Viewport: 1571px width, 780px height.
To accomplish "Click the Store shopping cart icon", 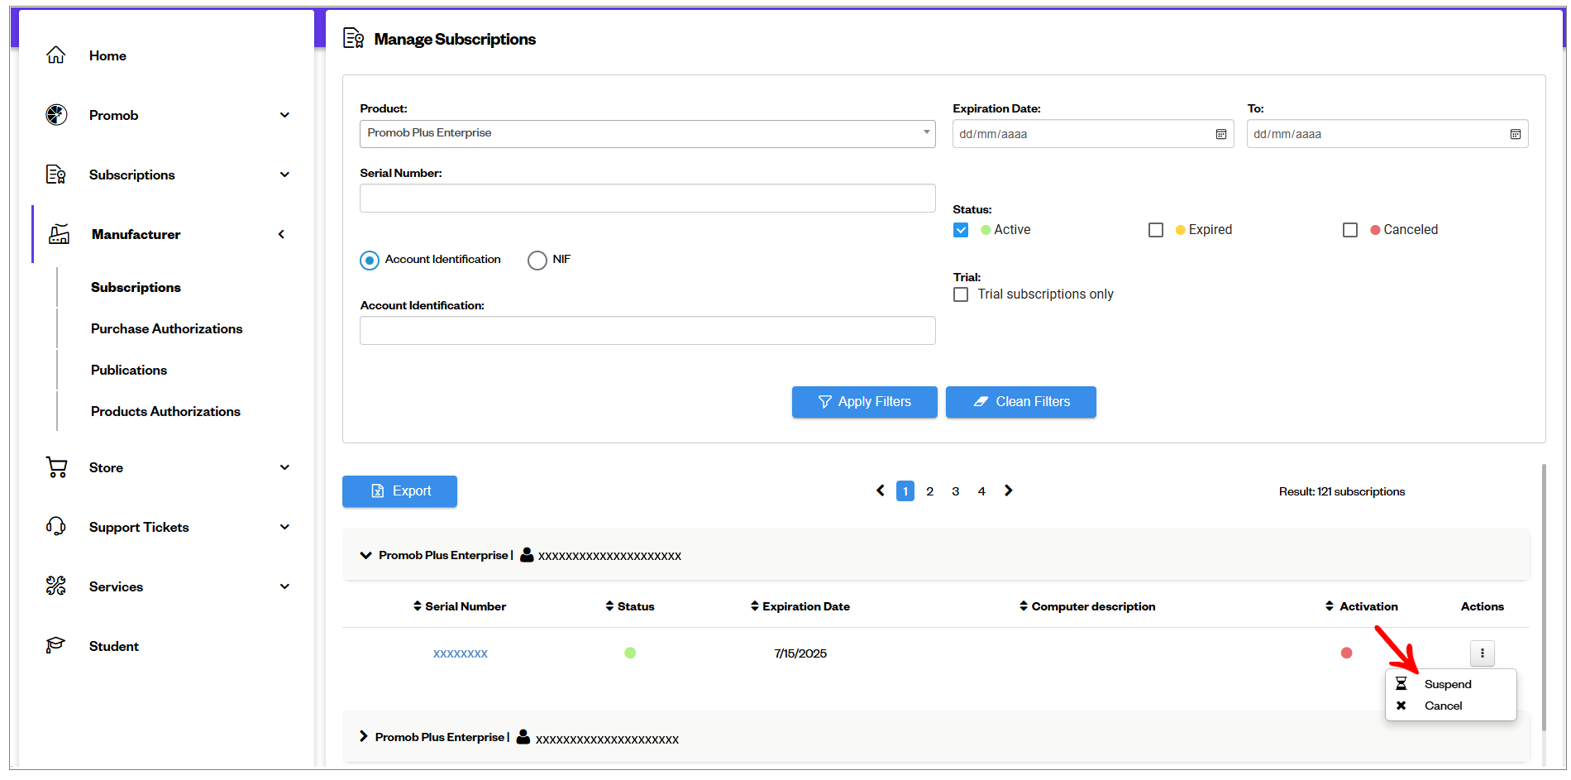I will point(56,467).
